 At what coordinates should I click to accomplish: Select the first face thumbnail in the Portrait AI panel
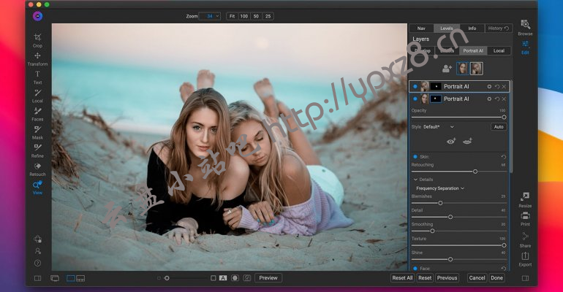pyautogui.click(x=462, y=69)
